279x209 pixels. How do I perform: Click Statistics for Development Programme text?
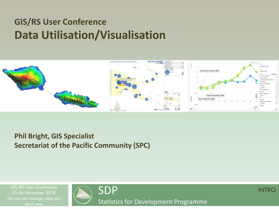[153, 202]
